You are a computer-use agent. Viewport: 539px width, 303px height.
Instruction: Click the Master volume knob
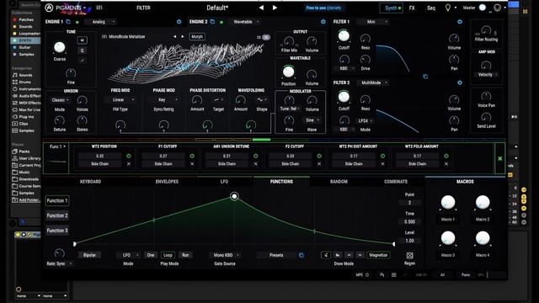(483, 8)
